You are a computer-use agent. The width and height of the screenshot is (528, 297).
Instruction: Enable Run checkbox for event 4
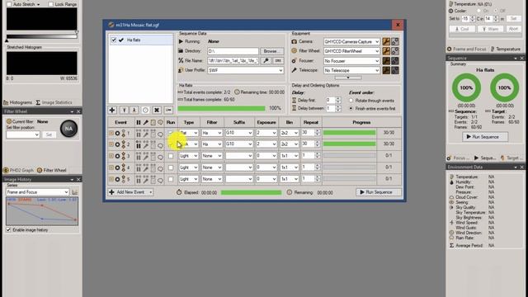(x=171, y=167)
